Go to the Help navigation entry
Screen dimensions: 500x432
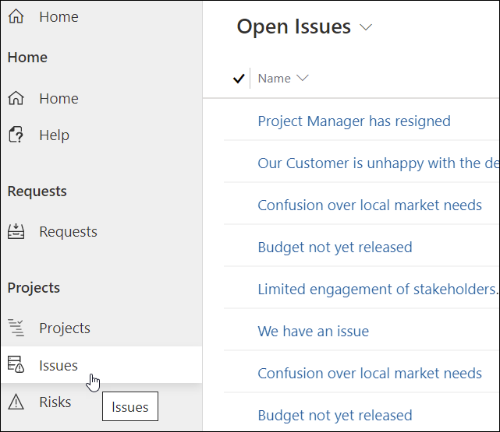[54, 135]
